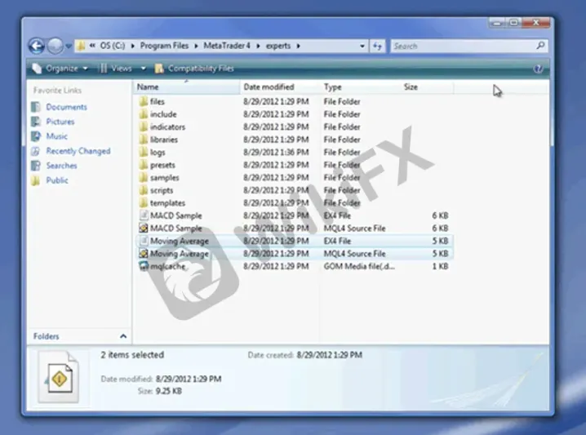Select MetaTrader 4 breadcrumb
This screenshot has width=586, height=435.
[227, 46]
